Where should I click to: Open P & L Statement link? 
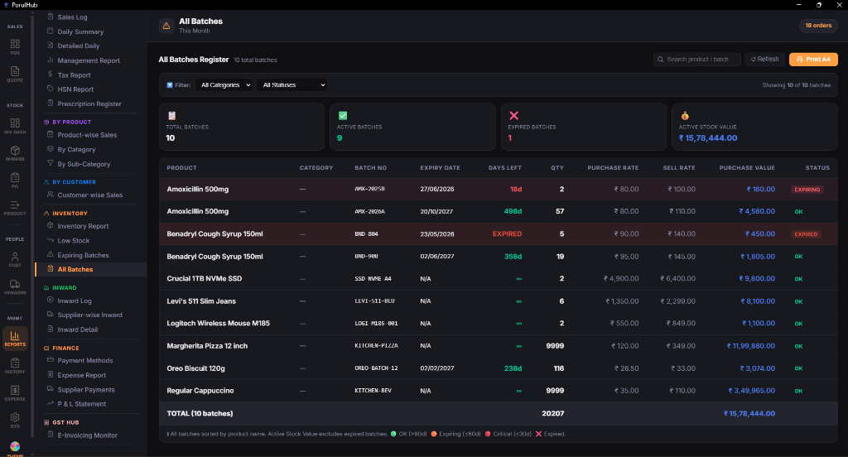coord(82,404)
